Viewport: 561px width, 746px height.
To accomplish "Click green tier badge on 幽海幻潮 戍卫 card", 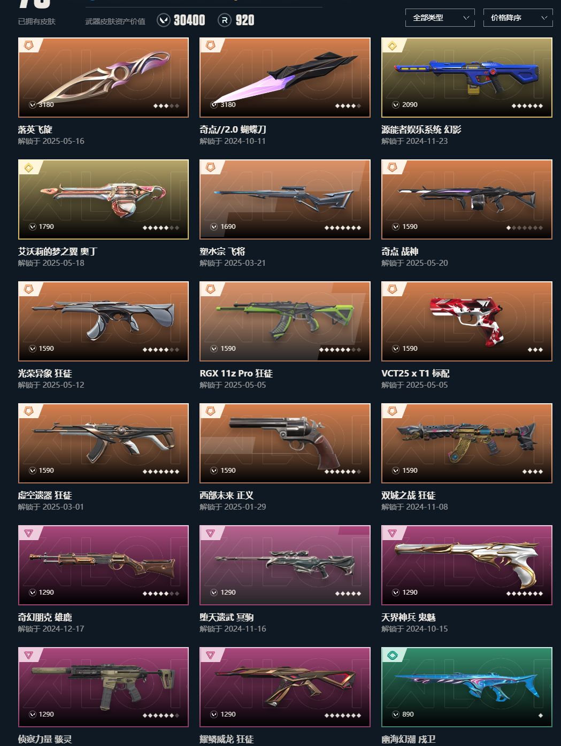I will (x=393, y=655).
